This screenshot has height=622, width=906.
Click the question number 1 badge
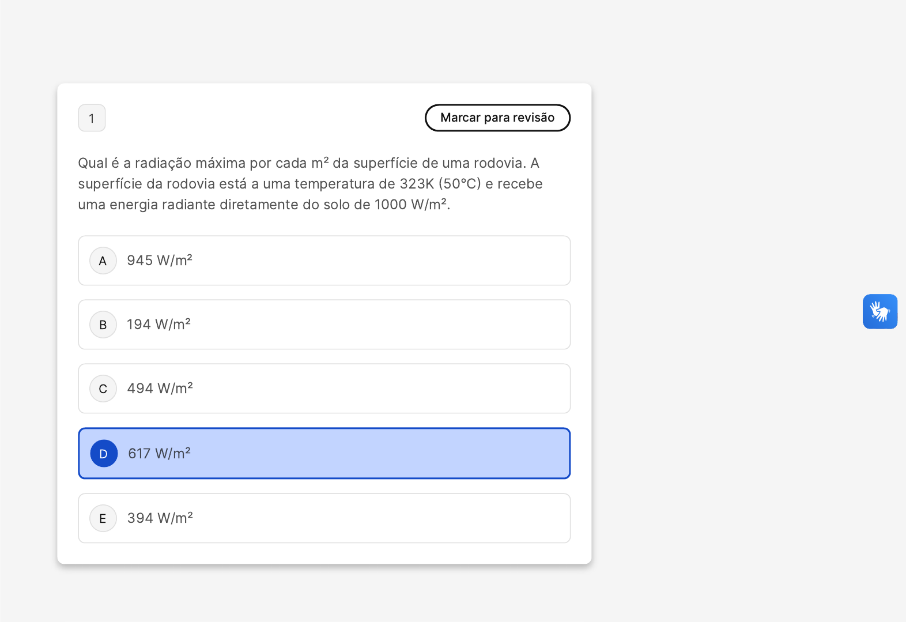click(x=92, y=118)
